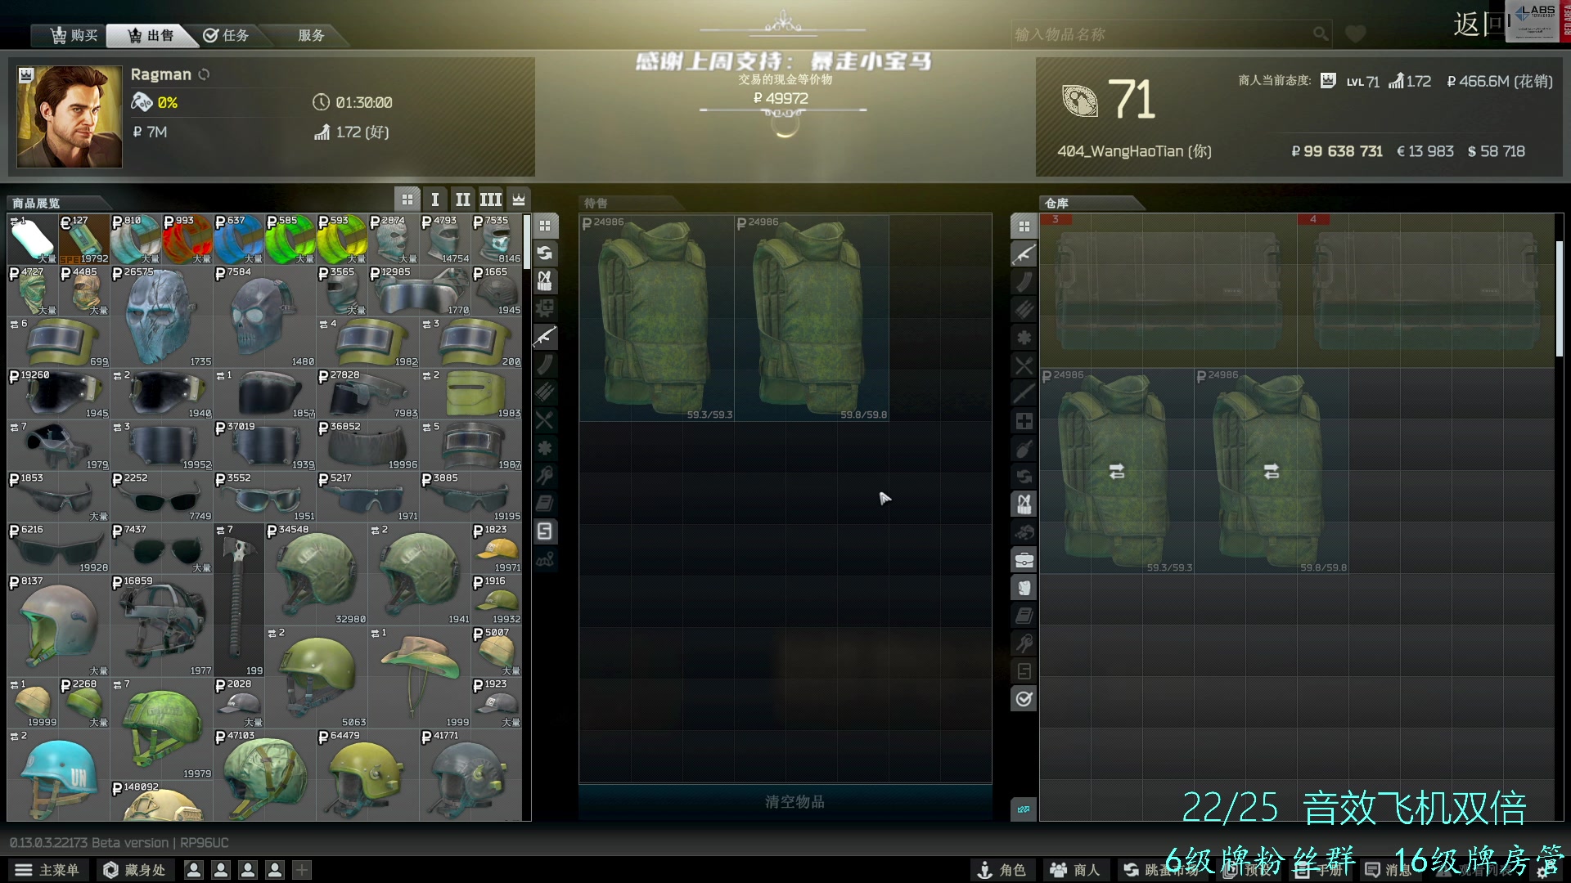
Task: Select stash gear vest filter
Action: tap(1024, 504)
